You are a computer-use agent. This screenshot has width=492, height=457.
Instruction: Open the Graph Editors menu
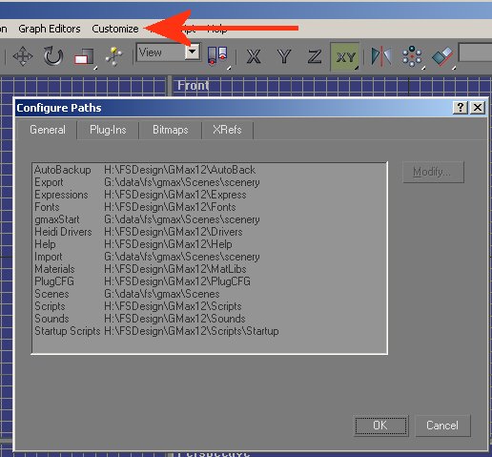[x=50, y=29]
